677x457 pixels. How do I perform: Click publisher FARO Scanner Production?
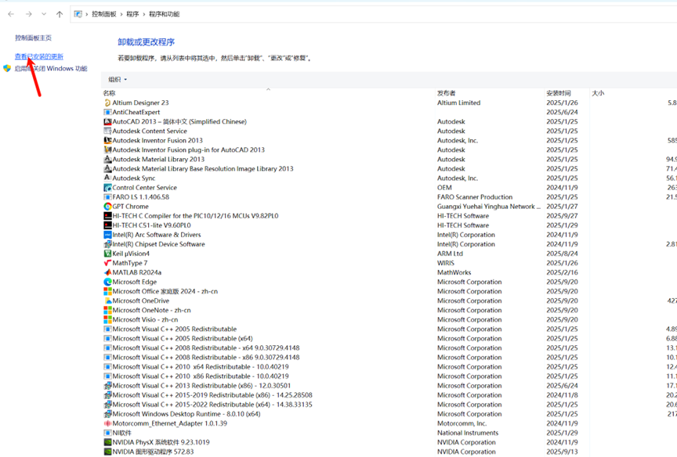coord(475,197)
